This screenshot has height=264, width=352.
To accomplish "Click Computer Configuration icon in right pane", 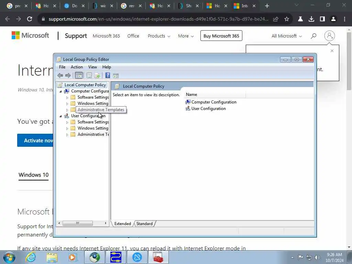I will tap(188, 102).
